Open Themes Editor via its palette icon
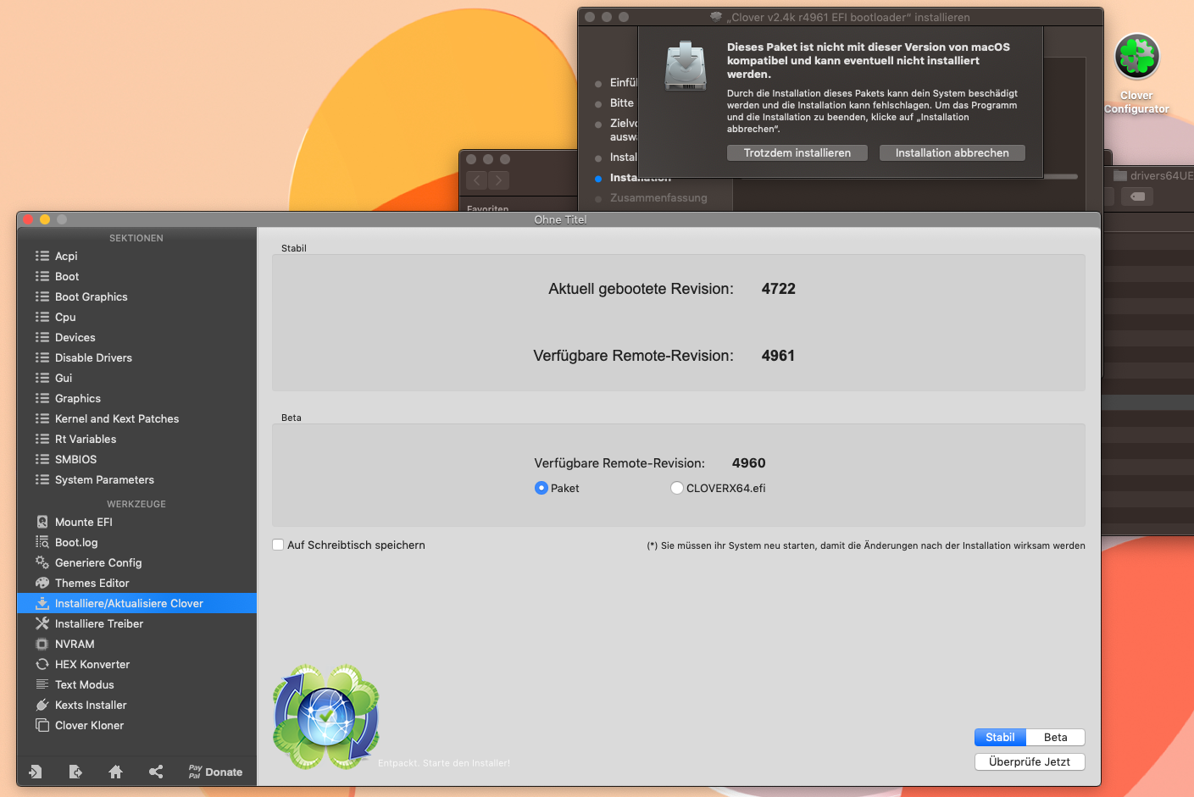Viewport: 1194px width, 797px height. point(42,583)
